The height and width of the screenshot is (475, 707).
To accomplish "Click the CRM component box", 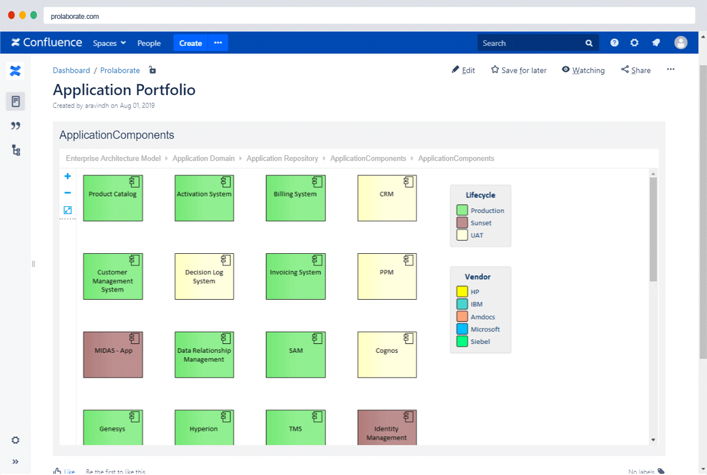I will pyautogui.click(x=387, y=198).
